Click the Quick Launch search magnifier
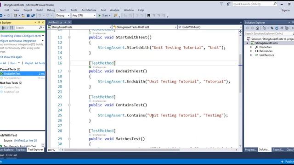The width and height of the screenshot is (294, 165). pos(275,4)
